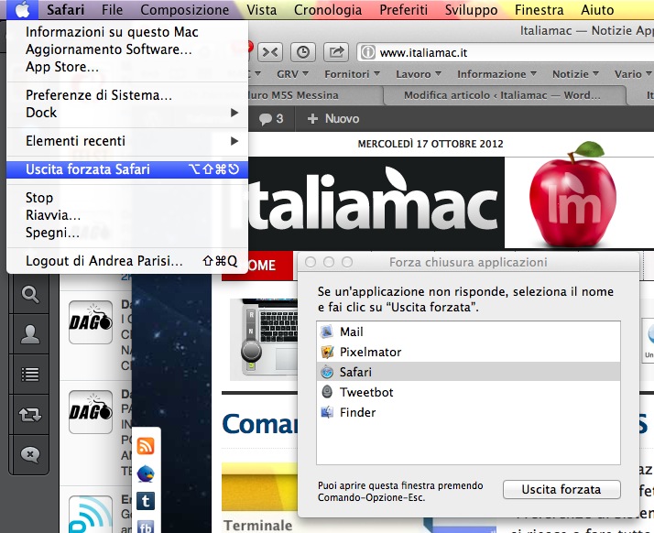Click the Forza chiusura window zoom button
The height and width of the screenshot is (533, 654).
point(347,262)
